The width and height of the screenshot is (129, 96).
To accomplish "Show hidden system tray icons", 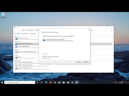I will click(x=113, y=82).
